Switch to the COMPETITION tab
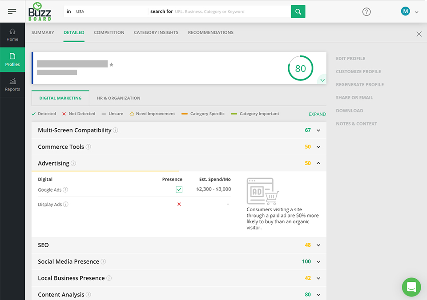The image size is (427, 300). [109, 32]
